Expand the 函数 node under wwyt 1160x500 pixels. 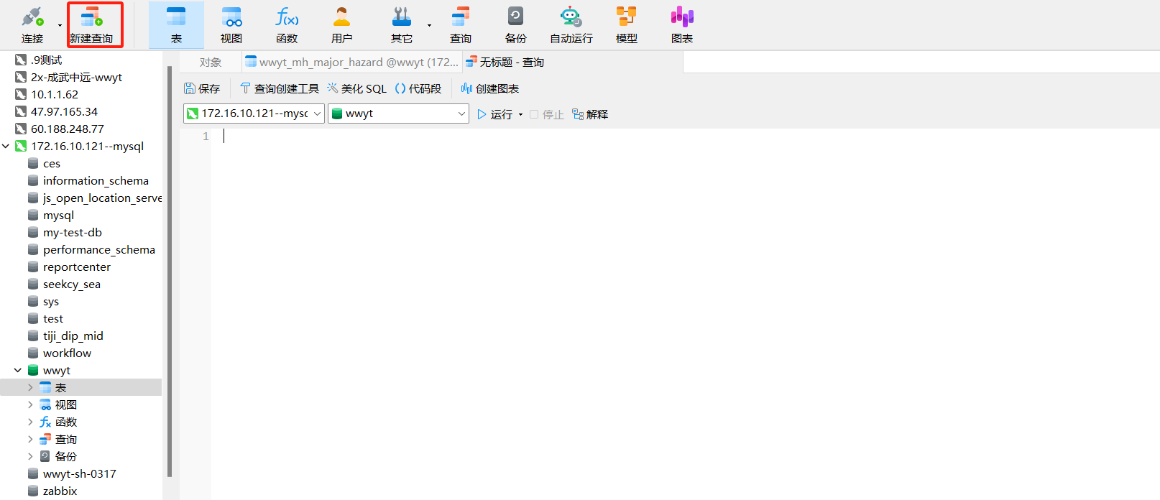[30, 422]
